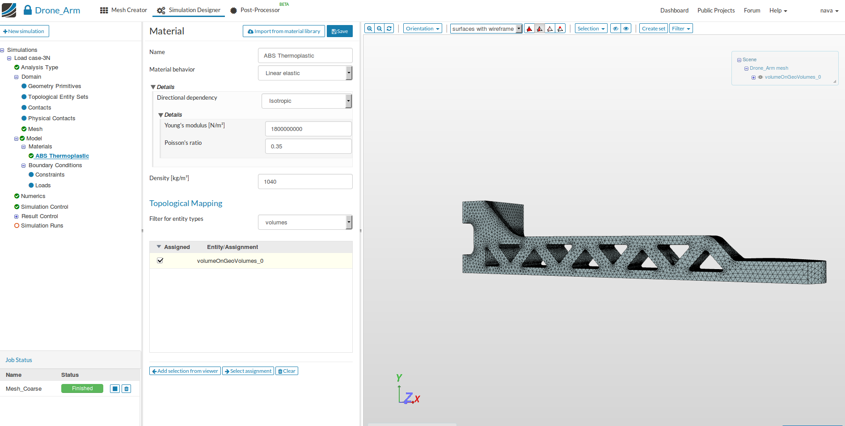Collapse the Materials node

pos(23,147)
